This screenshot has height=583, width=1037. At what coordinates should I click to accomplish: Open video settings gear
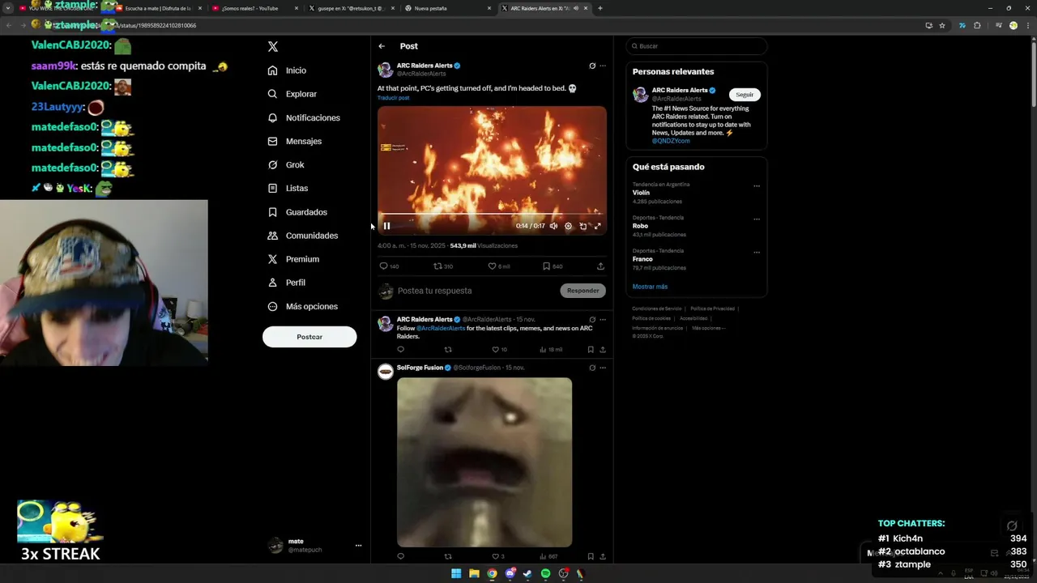[x=568, y=226]
